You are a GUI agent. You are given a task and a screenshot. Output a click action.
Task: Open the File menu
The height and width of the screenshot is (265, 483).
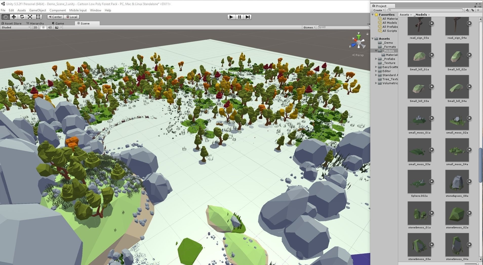point(3,10)
